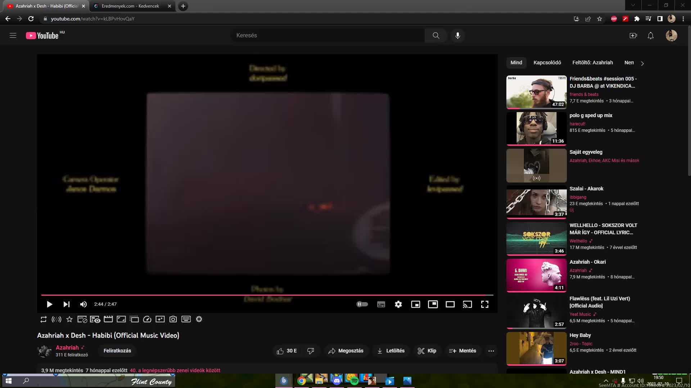The image size is (691, 388).
Task: Enable miniplayer mode
Action: (415, 304)
